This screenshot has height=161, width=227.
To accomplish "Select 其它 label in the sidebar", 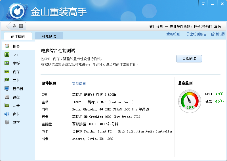I will 16,123.
